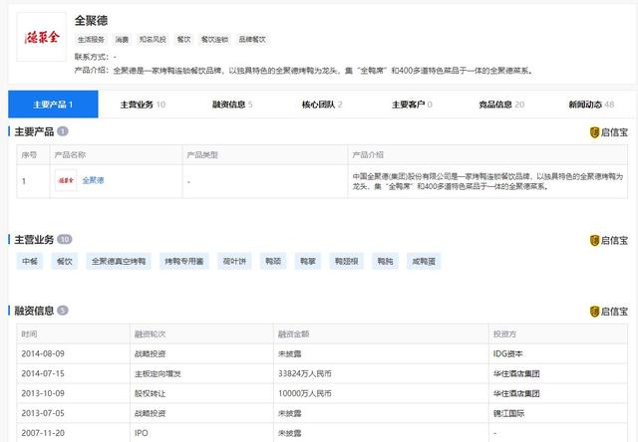Viewport: 638px width, 442px height.
Task: Click the 启信宝 logo beside 融资信息
Action: coord(608,312)
